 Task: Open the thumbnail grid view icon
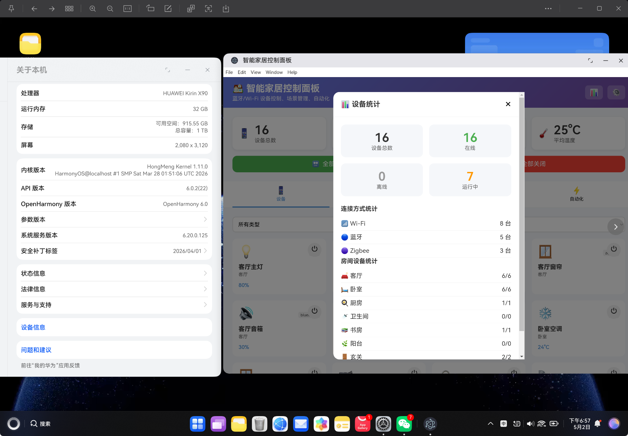pos(69,9)
